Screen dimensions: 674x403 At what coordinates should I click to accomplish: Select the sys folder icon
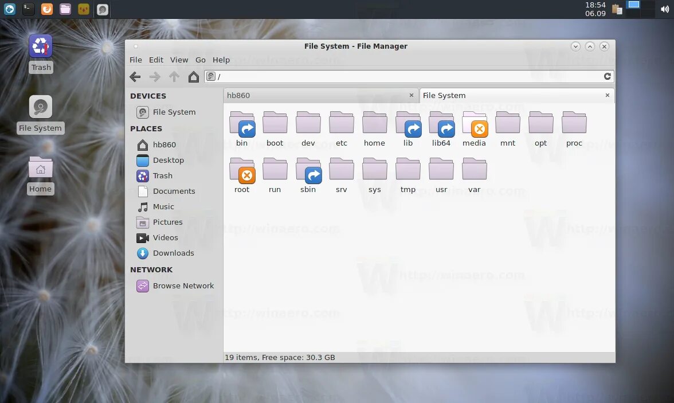pos(374,169)
